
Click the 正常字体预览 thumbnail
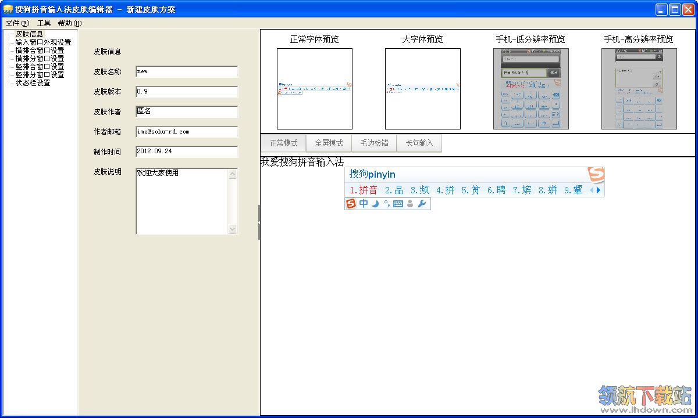tap(315, 89)
